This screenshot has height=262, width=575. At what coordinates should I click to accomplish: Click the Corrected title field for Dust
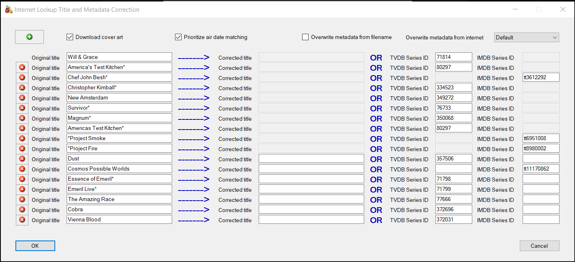[x=311, y=159]
